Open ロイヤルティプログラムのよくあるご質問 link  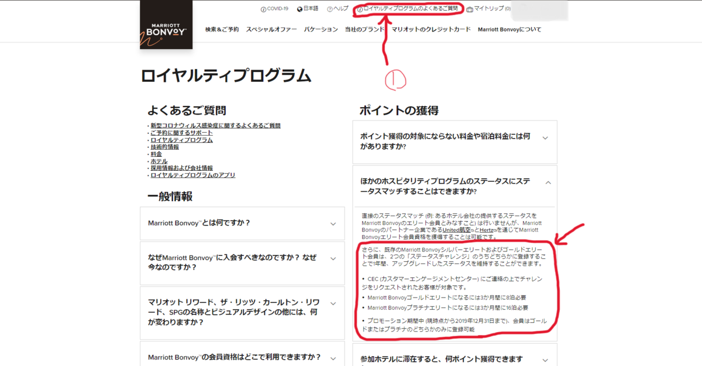(x=407, y=9)
